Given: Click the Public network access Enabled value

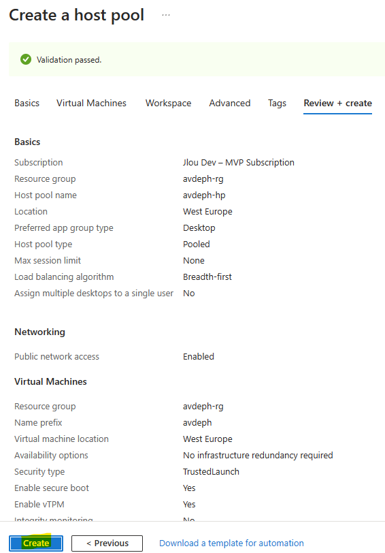Looking at the screenshot, I should click(x=199, y=357).
